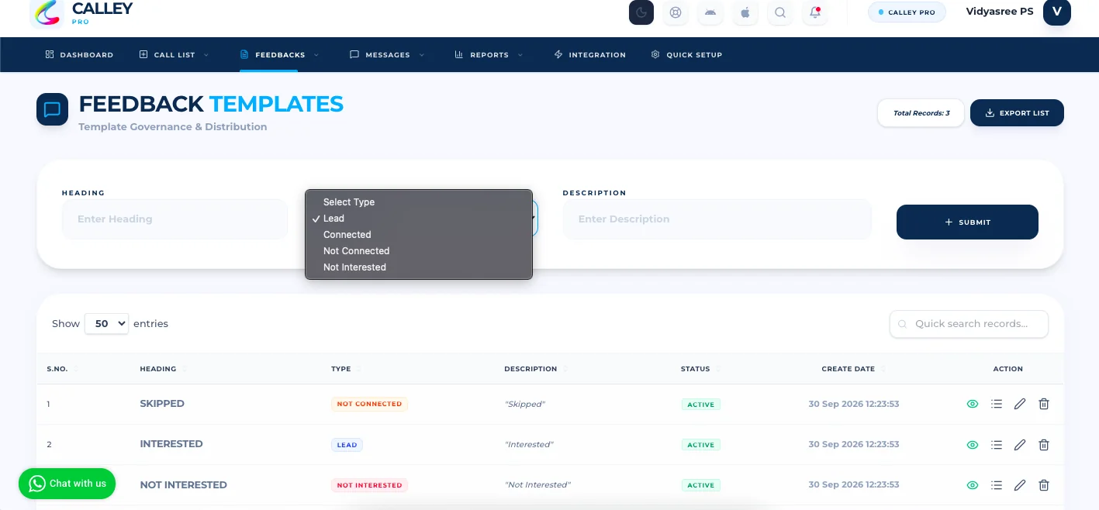The height and width of the screenshot is (510, 1099).
Task: Sort by DESCRIPTION column header
Action: [535, 369]
